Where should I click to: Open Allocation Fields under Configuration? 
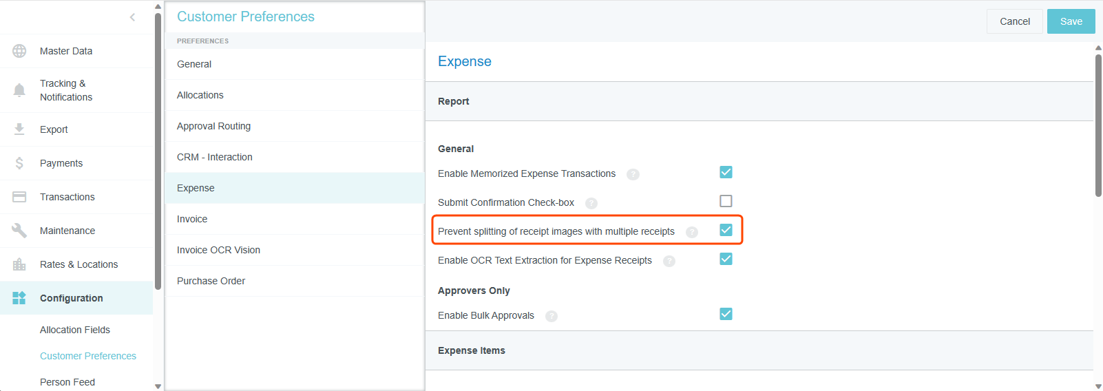[x=75, y=330]
